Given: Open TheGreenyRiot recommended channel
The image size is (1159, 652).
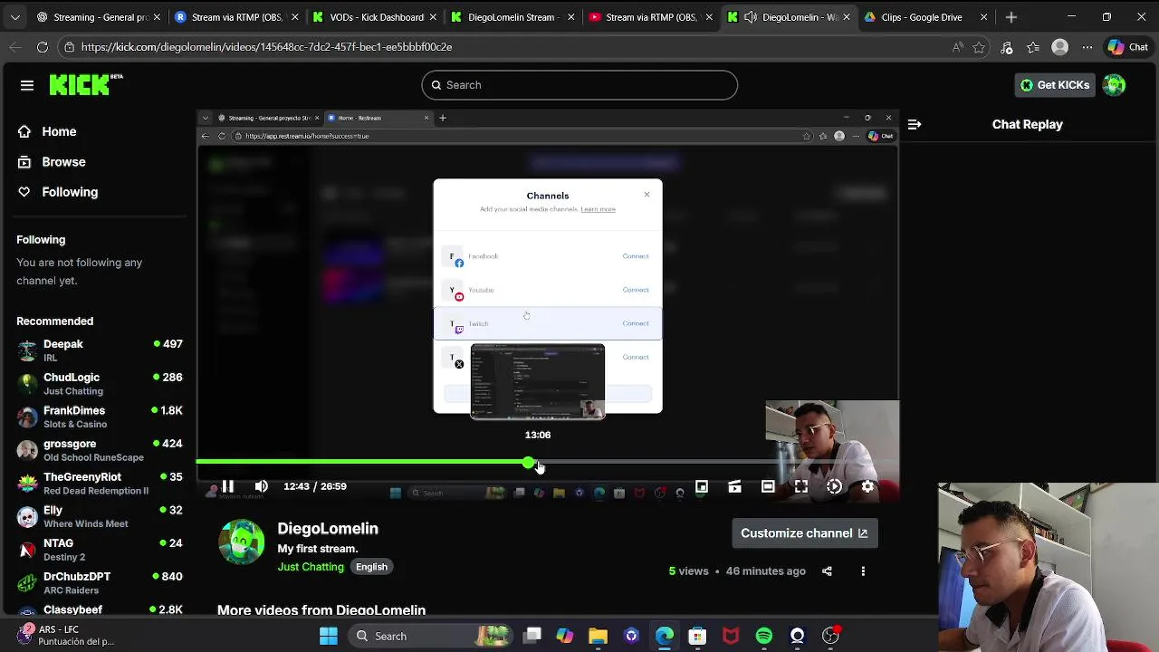Looking at the screenshot, I should click(x=100, y=484).
